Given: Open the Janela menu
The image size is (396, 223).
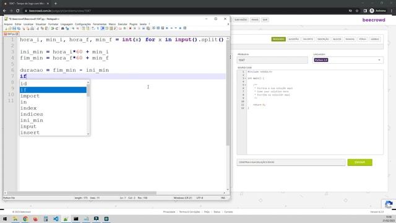Looking at the screenshot, I should [143, 24].
